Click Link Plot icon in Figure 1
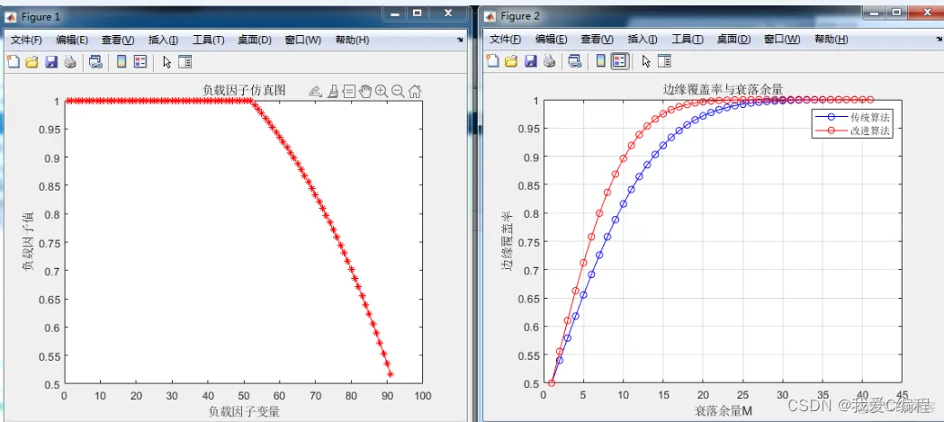 coord(95,61)
